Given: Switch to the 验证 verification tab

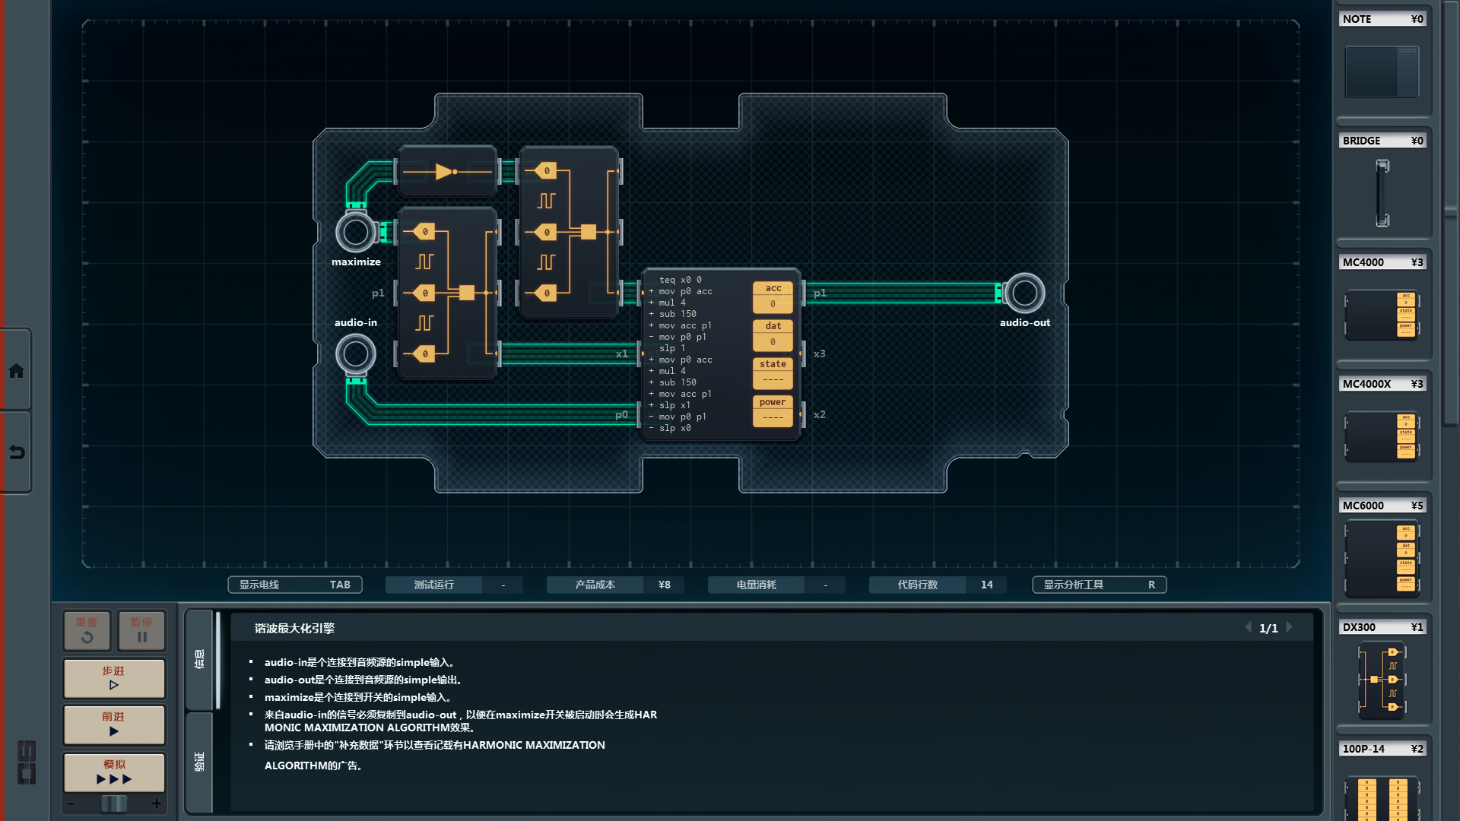Looking at the screenshot, I should pyautogui.click(x=199, y=762).
